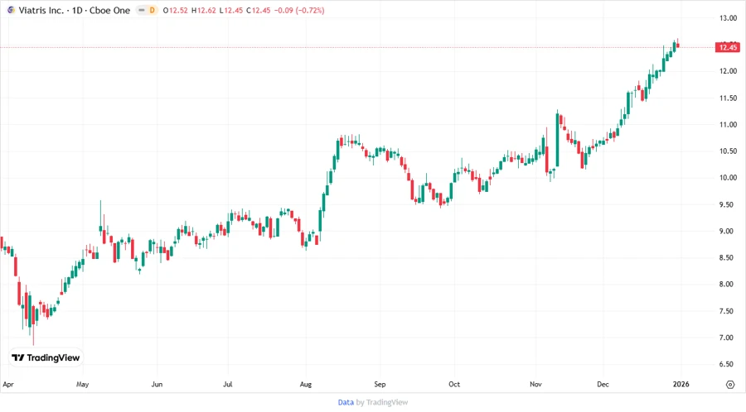The width and height of the screenshot is (746, 412).
Task: Click the low value L12.45
Action: click(231, 10)
